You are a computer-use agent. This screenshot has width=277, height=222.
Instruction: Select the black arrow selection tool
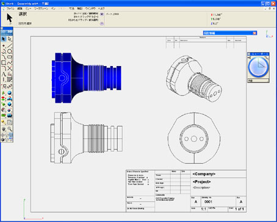pos(4,39)
